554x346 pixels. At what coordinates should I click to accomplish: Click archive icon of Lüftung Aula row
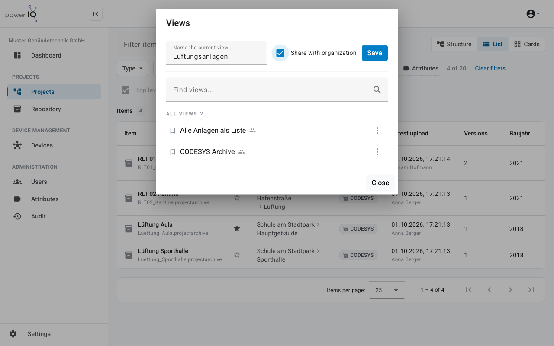[129, 229]
